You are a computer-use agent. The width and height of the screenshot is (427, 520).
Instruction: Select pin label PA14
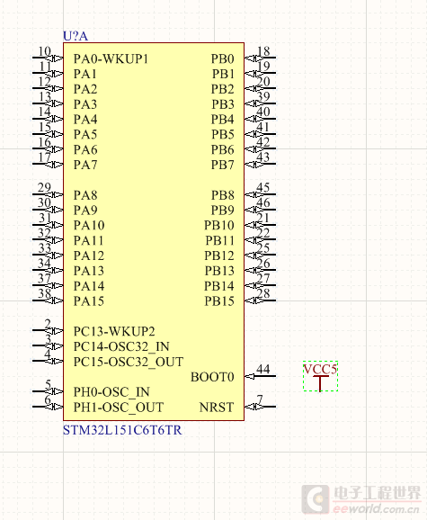[89, 286]
